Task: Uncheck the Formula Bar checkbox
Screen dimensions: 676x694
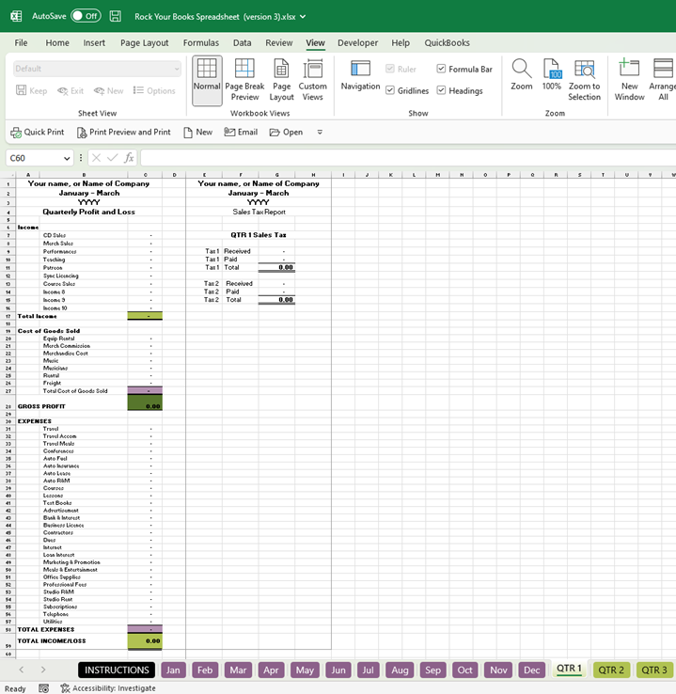Action: click(442, 70)
